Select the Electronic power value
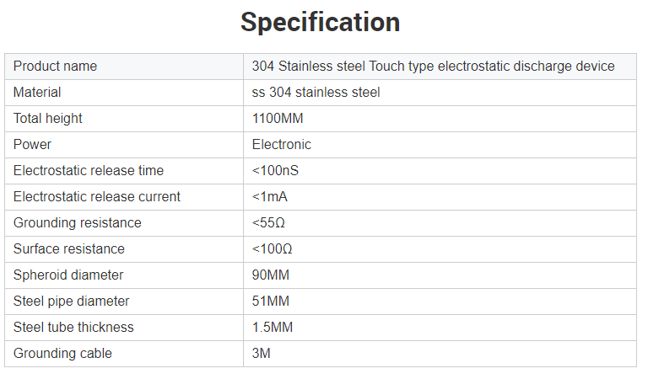The image size is (648, 379). (x=282, y=145)
